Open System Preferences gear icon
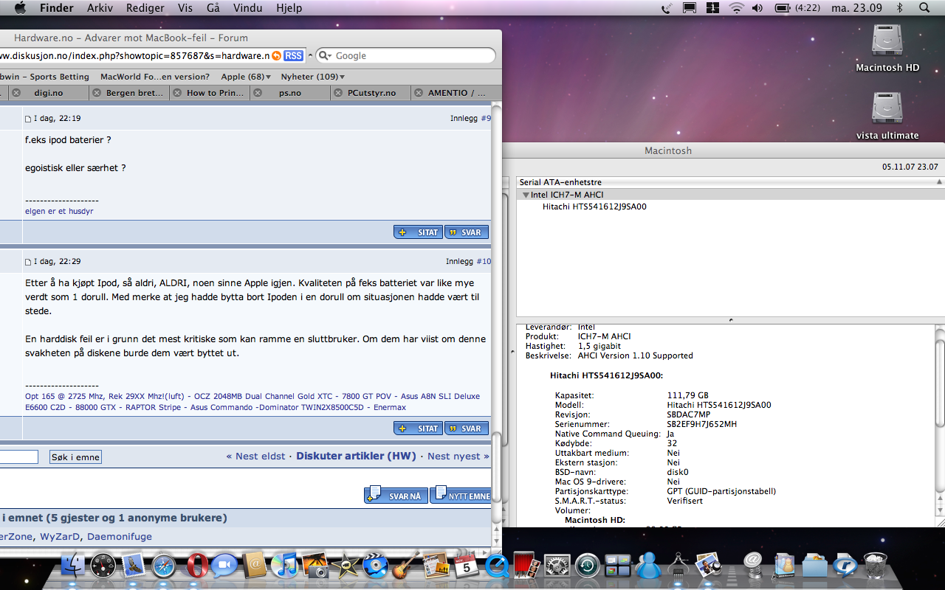 [x=557, y=566]
